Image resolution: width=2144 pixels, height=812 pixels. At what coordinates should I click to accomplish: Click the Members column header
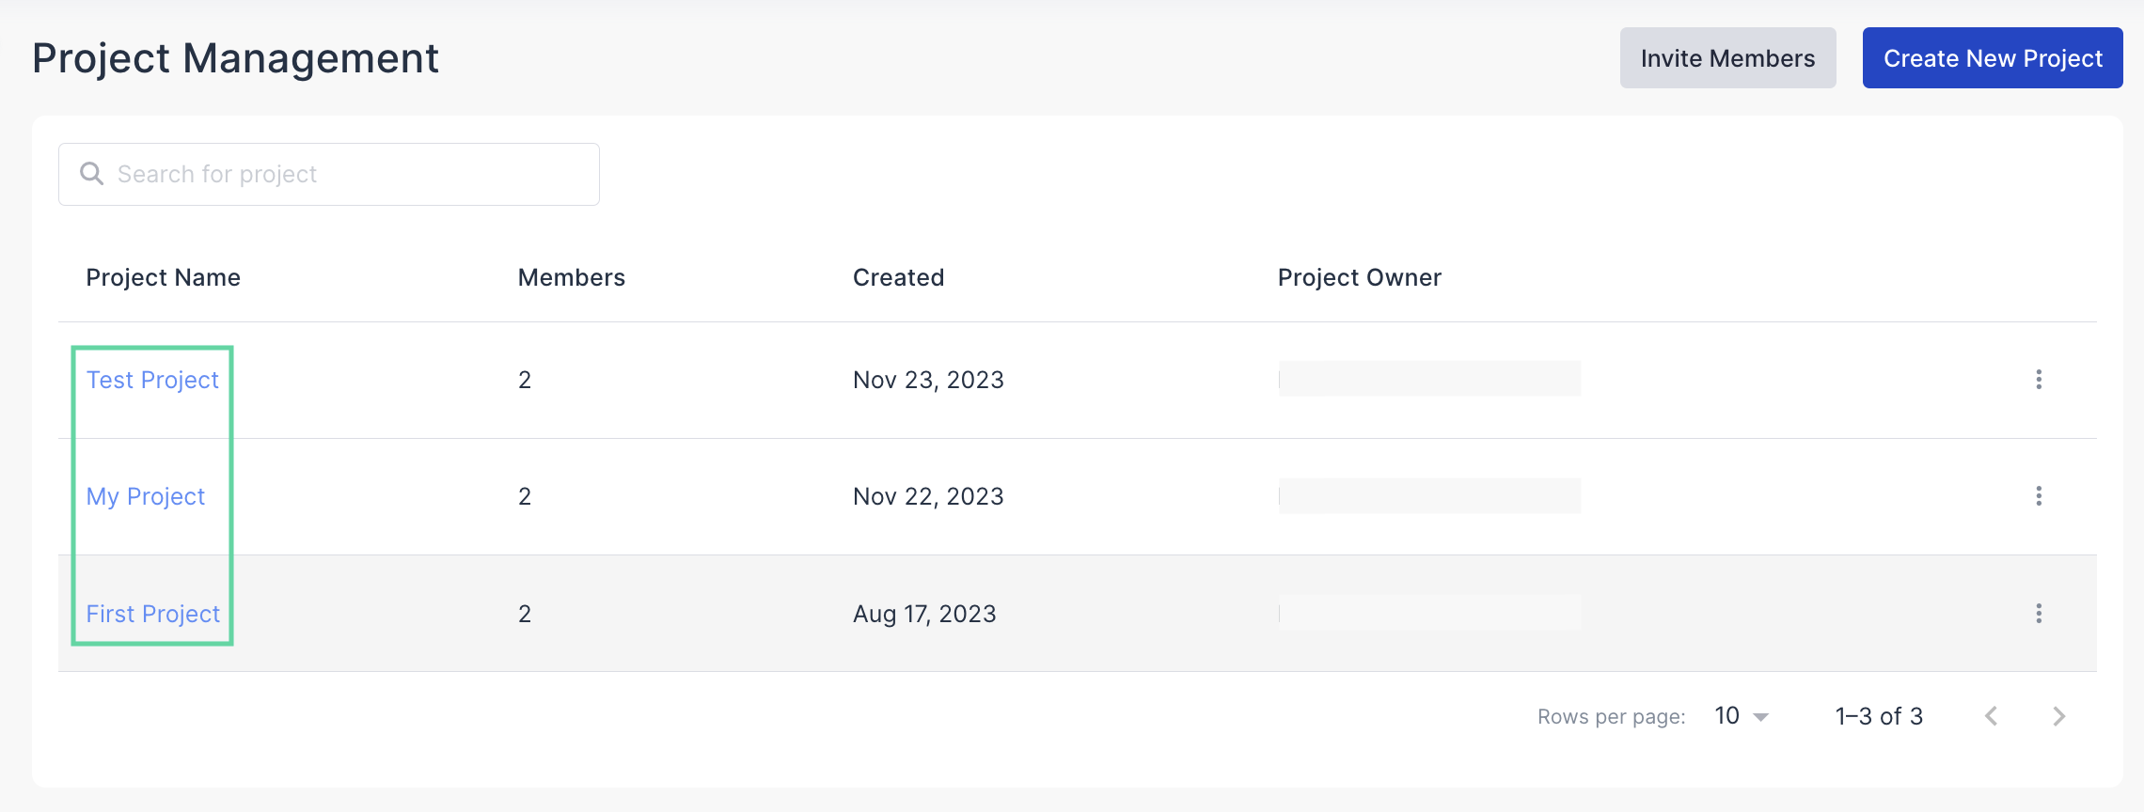click(x=571, y=277)
